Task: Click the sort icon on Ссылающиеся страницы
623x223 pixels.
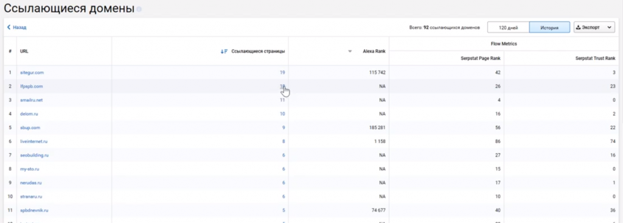Action: point(224,52)
